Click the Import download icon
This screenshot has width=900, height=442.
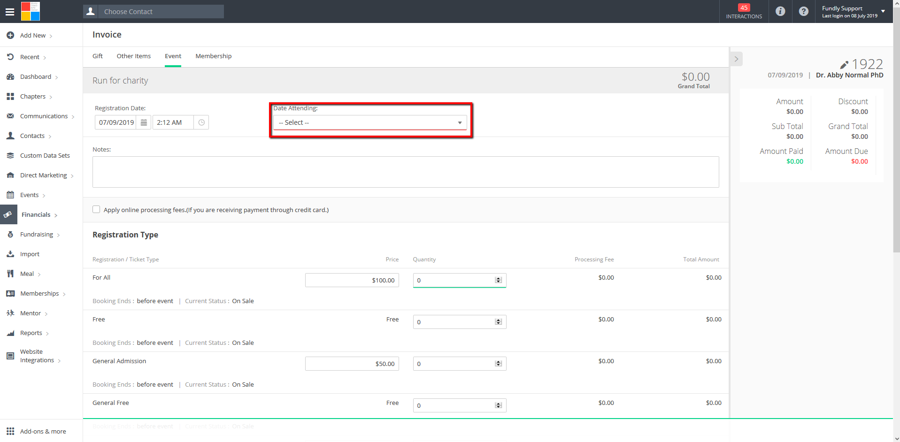10,254
